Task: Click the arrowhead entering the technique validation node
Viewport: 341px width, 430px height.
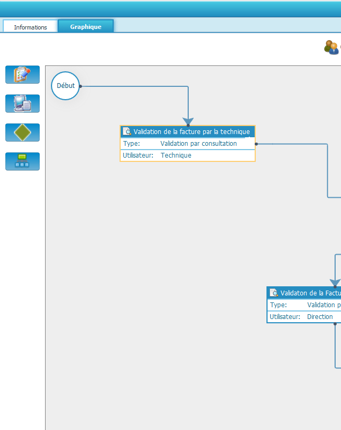Action: pos(188,122)
